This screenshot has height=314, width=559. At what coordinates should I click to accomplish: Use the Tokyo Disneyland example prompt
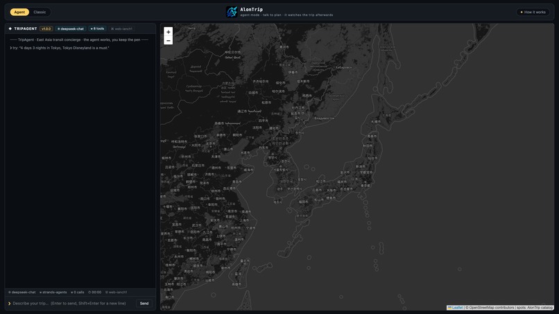(x=60, y=48)
